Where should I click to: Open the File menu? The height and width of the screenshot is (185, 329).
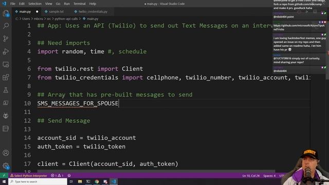[x=13, y=4]
